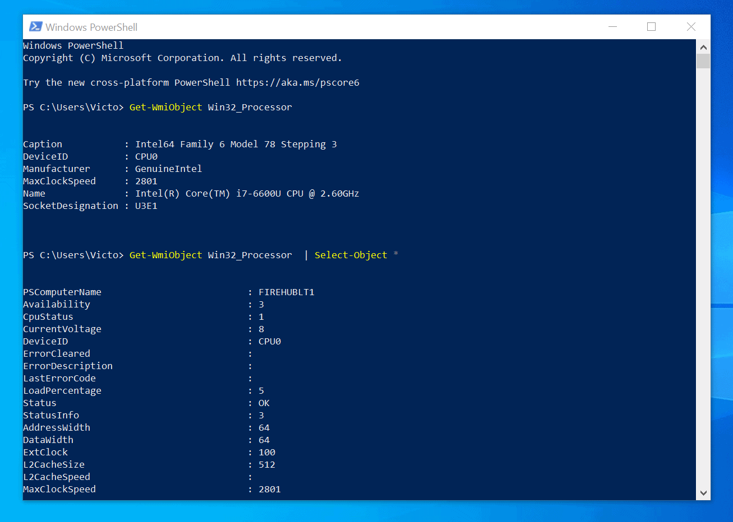The height and width of the screenshot is (522, 733).
Task: Click the CpuStatus property name
Action: (48, 317)
